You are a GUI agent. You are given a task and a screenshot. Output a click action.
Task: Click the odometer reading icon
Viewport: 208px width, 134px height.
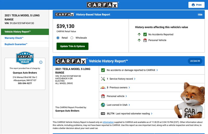(103, 114)
